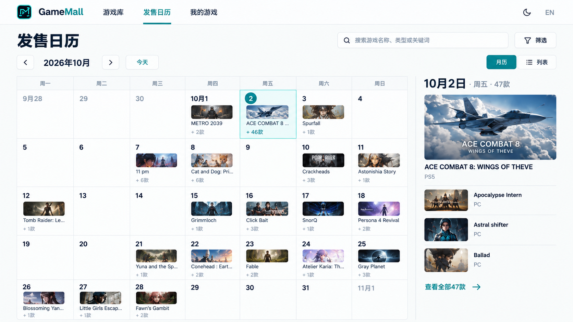The image size is (573, 322).
Task: Open 11 pm game thumbnail
Action: pyautogui.click(x=156, y=160)
